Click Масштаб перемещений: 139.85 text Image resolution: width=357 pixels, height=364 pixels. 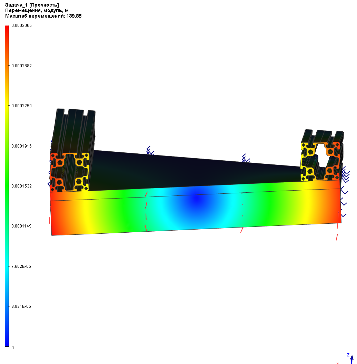click(x=43, y=16)
